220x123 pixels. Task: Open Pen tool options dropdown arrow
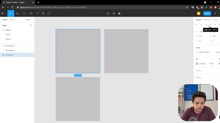tap(33, 14)
